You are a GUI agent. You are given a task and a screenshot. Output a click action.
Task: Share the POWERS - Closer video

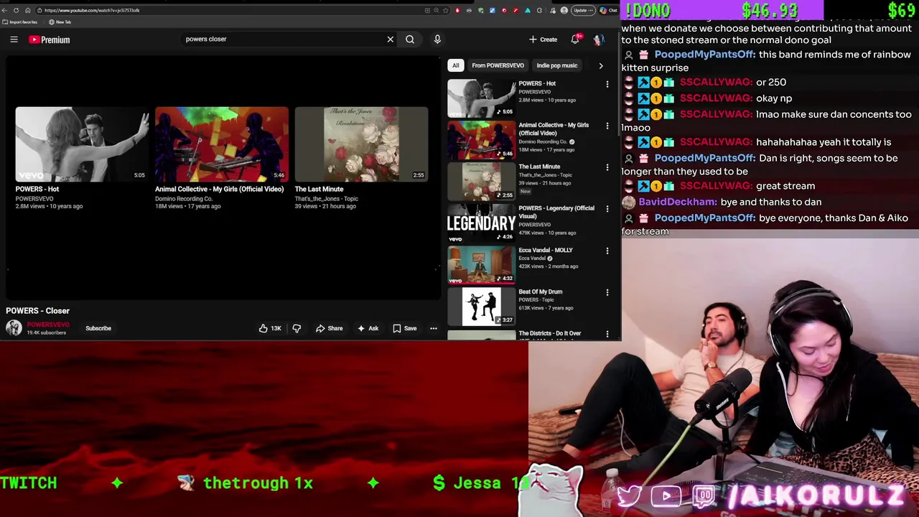pos(329,328)
